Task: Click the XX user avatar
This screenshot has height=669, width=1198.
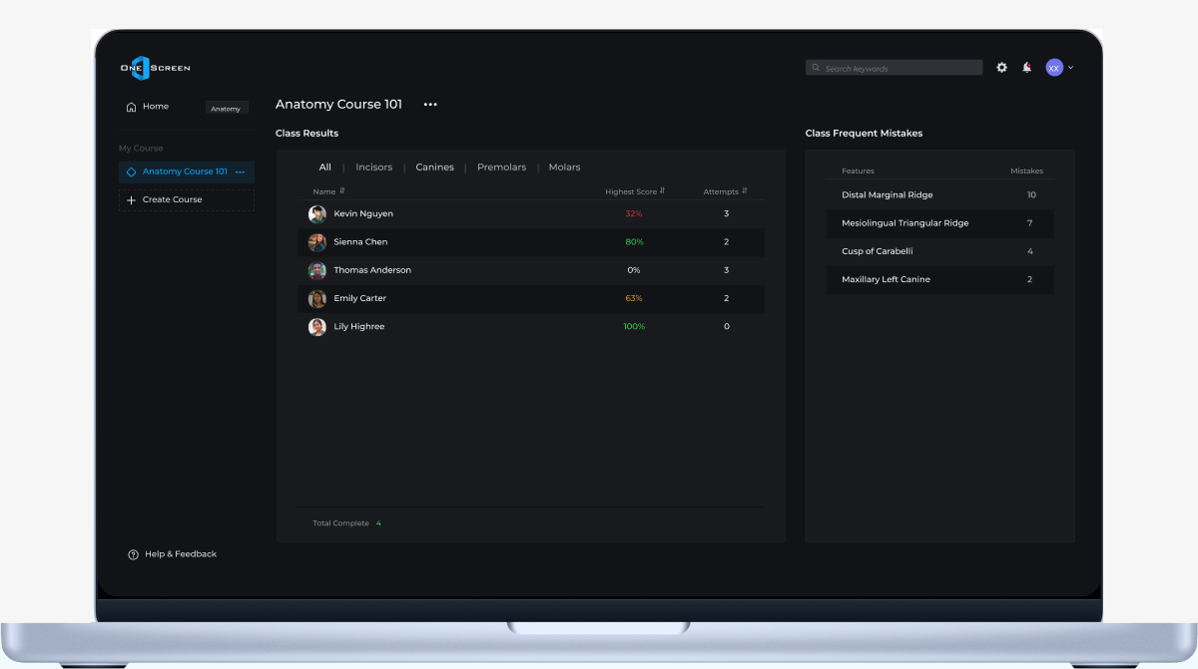Action: pyautogui.click(x=1054, y=68)
